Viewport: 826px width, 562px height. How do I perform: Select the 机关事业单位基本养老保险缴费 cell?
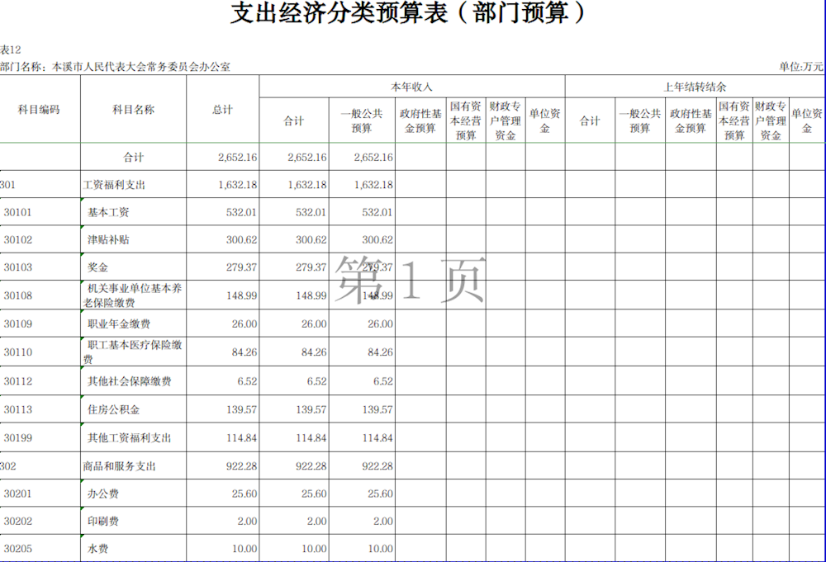[x=132, y=295]
